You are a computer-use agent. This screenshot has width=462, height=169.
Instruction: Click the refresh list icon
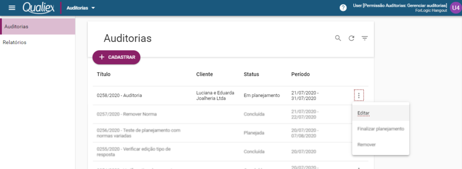tap(351, 38)
